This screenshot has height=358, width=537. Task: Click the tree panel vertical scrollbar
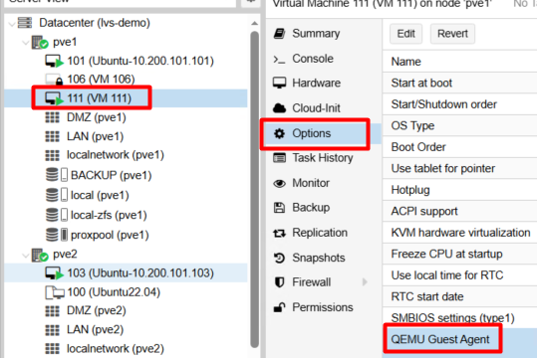pyautogui.click(x=254, y=190)
